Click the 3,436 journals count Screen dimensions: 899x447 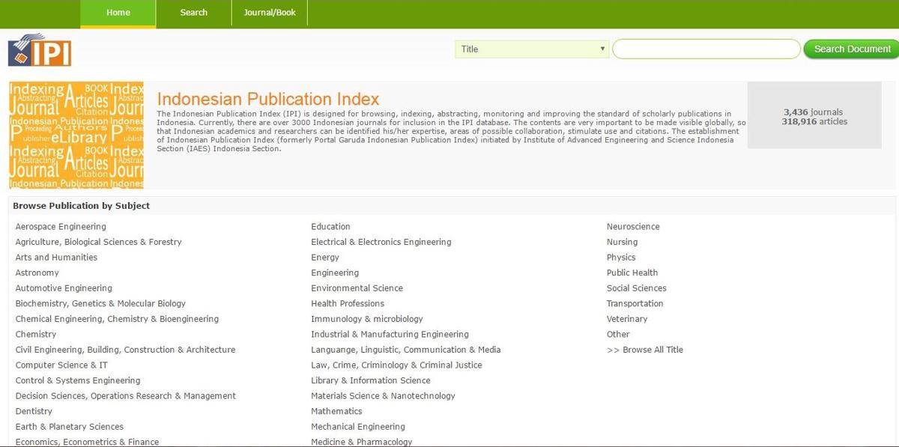click(814, 112)
